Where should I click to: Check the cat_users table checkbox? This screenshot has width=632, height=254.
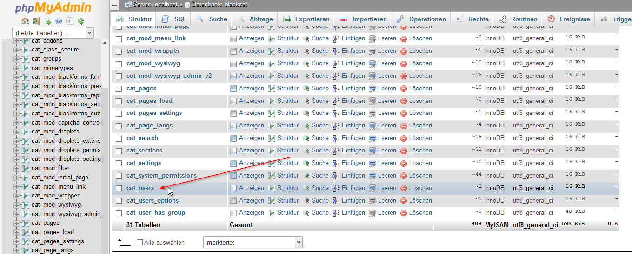pyautogui.click(x=119, y=188)
